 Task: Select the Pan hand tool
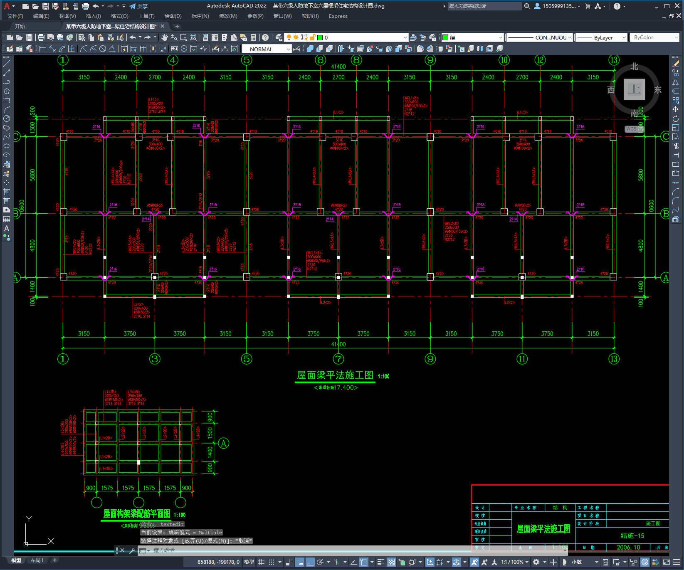(165, 37)
